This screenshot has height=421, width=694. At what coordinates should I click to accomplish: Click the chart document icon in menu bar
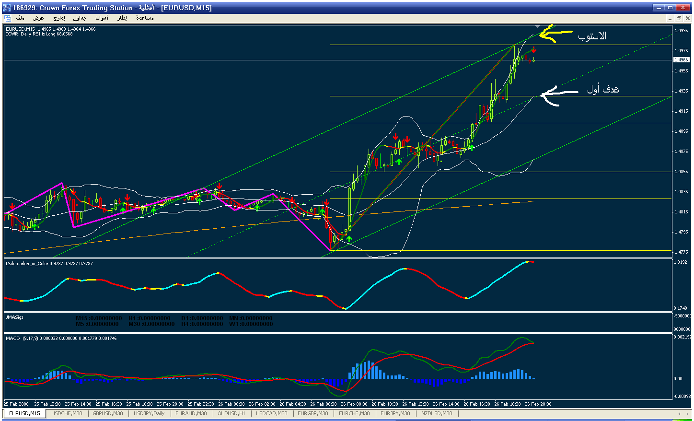click(8, 18)
